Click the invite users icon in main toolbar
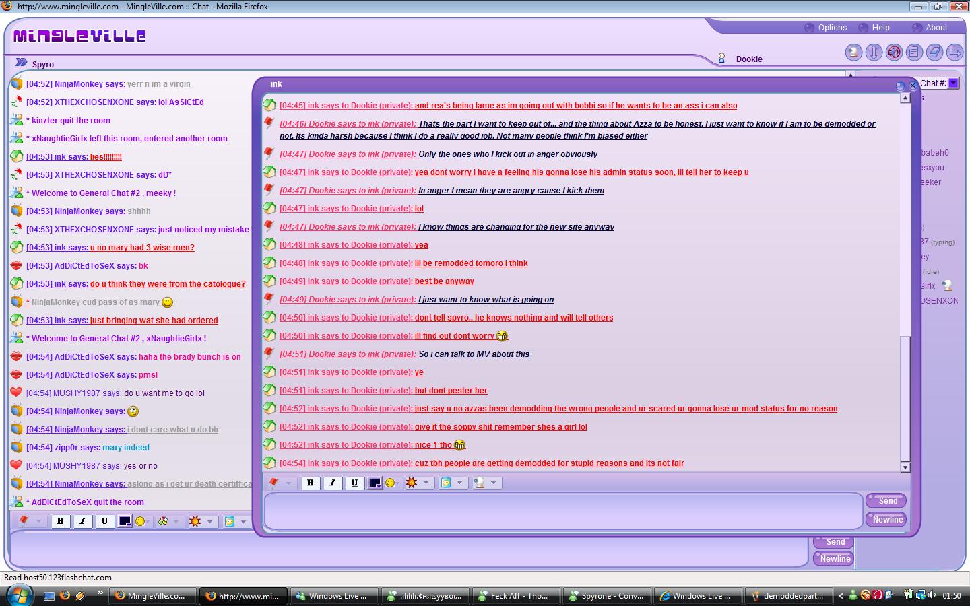This screenshot has width=970, height=606. click(x=162, y=521)
